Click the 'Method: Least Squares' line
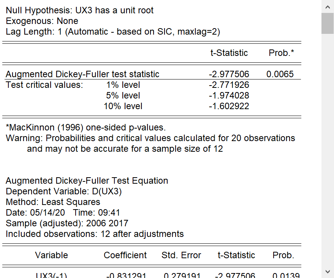 (53, 202)
